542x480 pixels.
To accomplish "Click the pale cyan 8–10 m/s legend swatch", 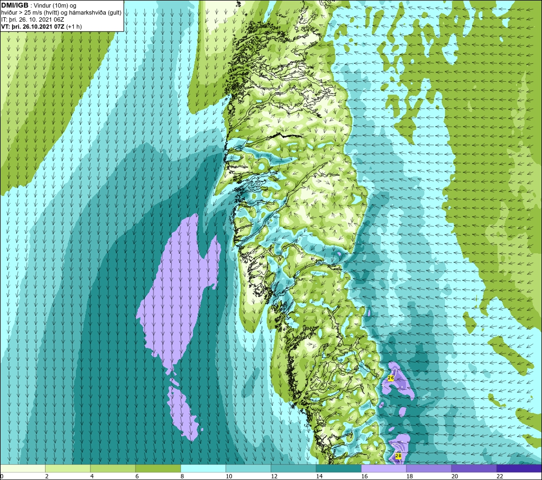I will pyautogui.click(x=203, y=468).
